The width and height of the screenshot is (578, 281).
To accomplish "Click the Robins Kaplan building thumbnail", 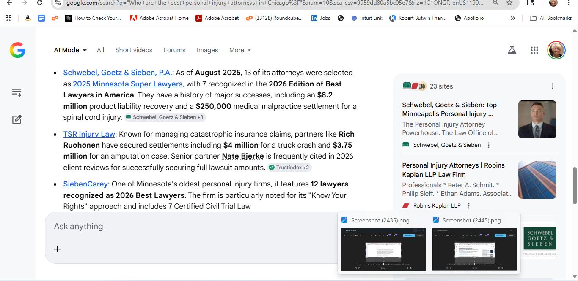I will 537,180.
